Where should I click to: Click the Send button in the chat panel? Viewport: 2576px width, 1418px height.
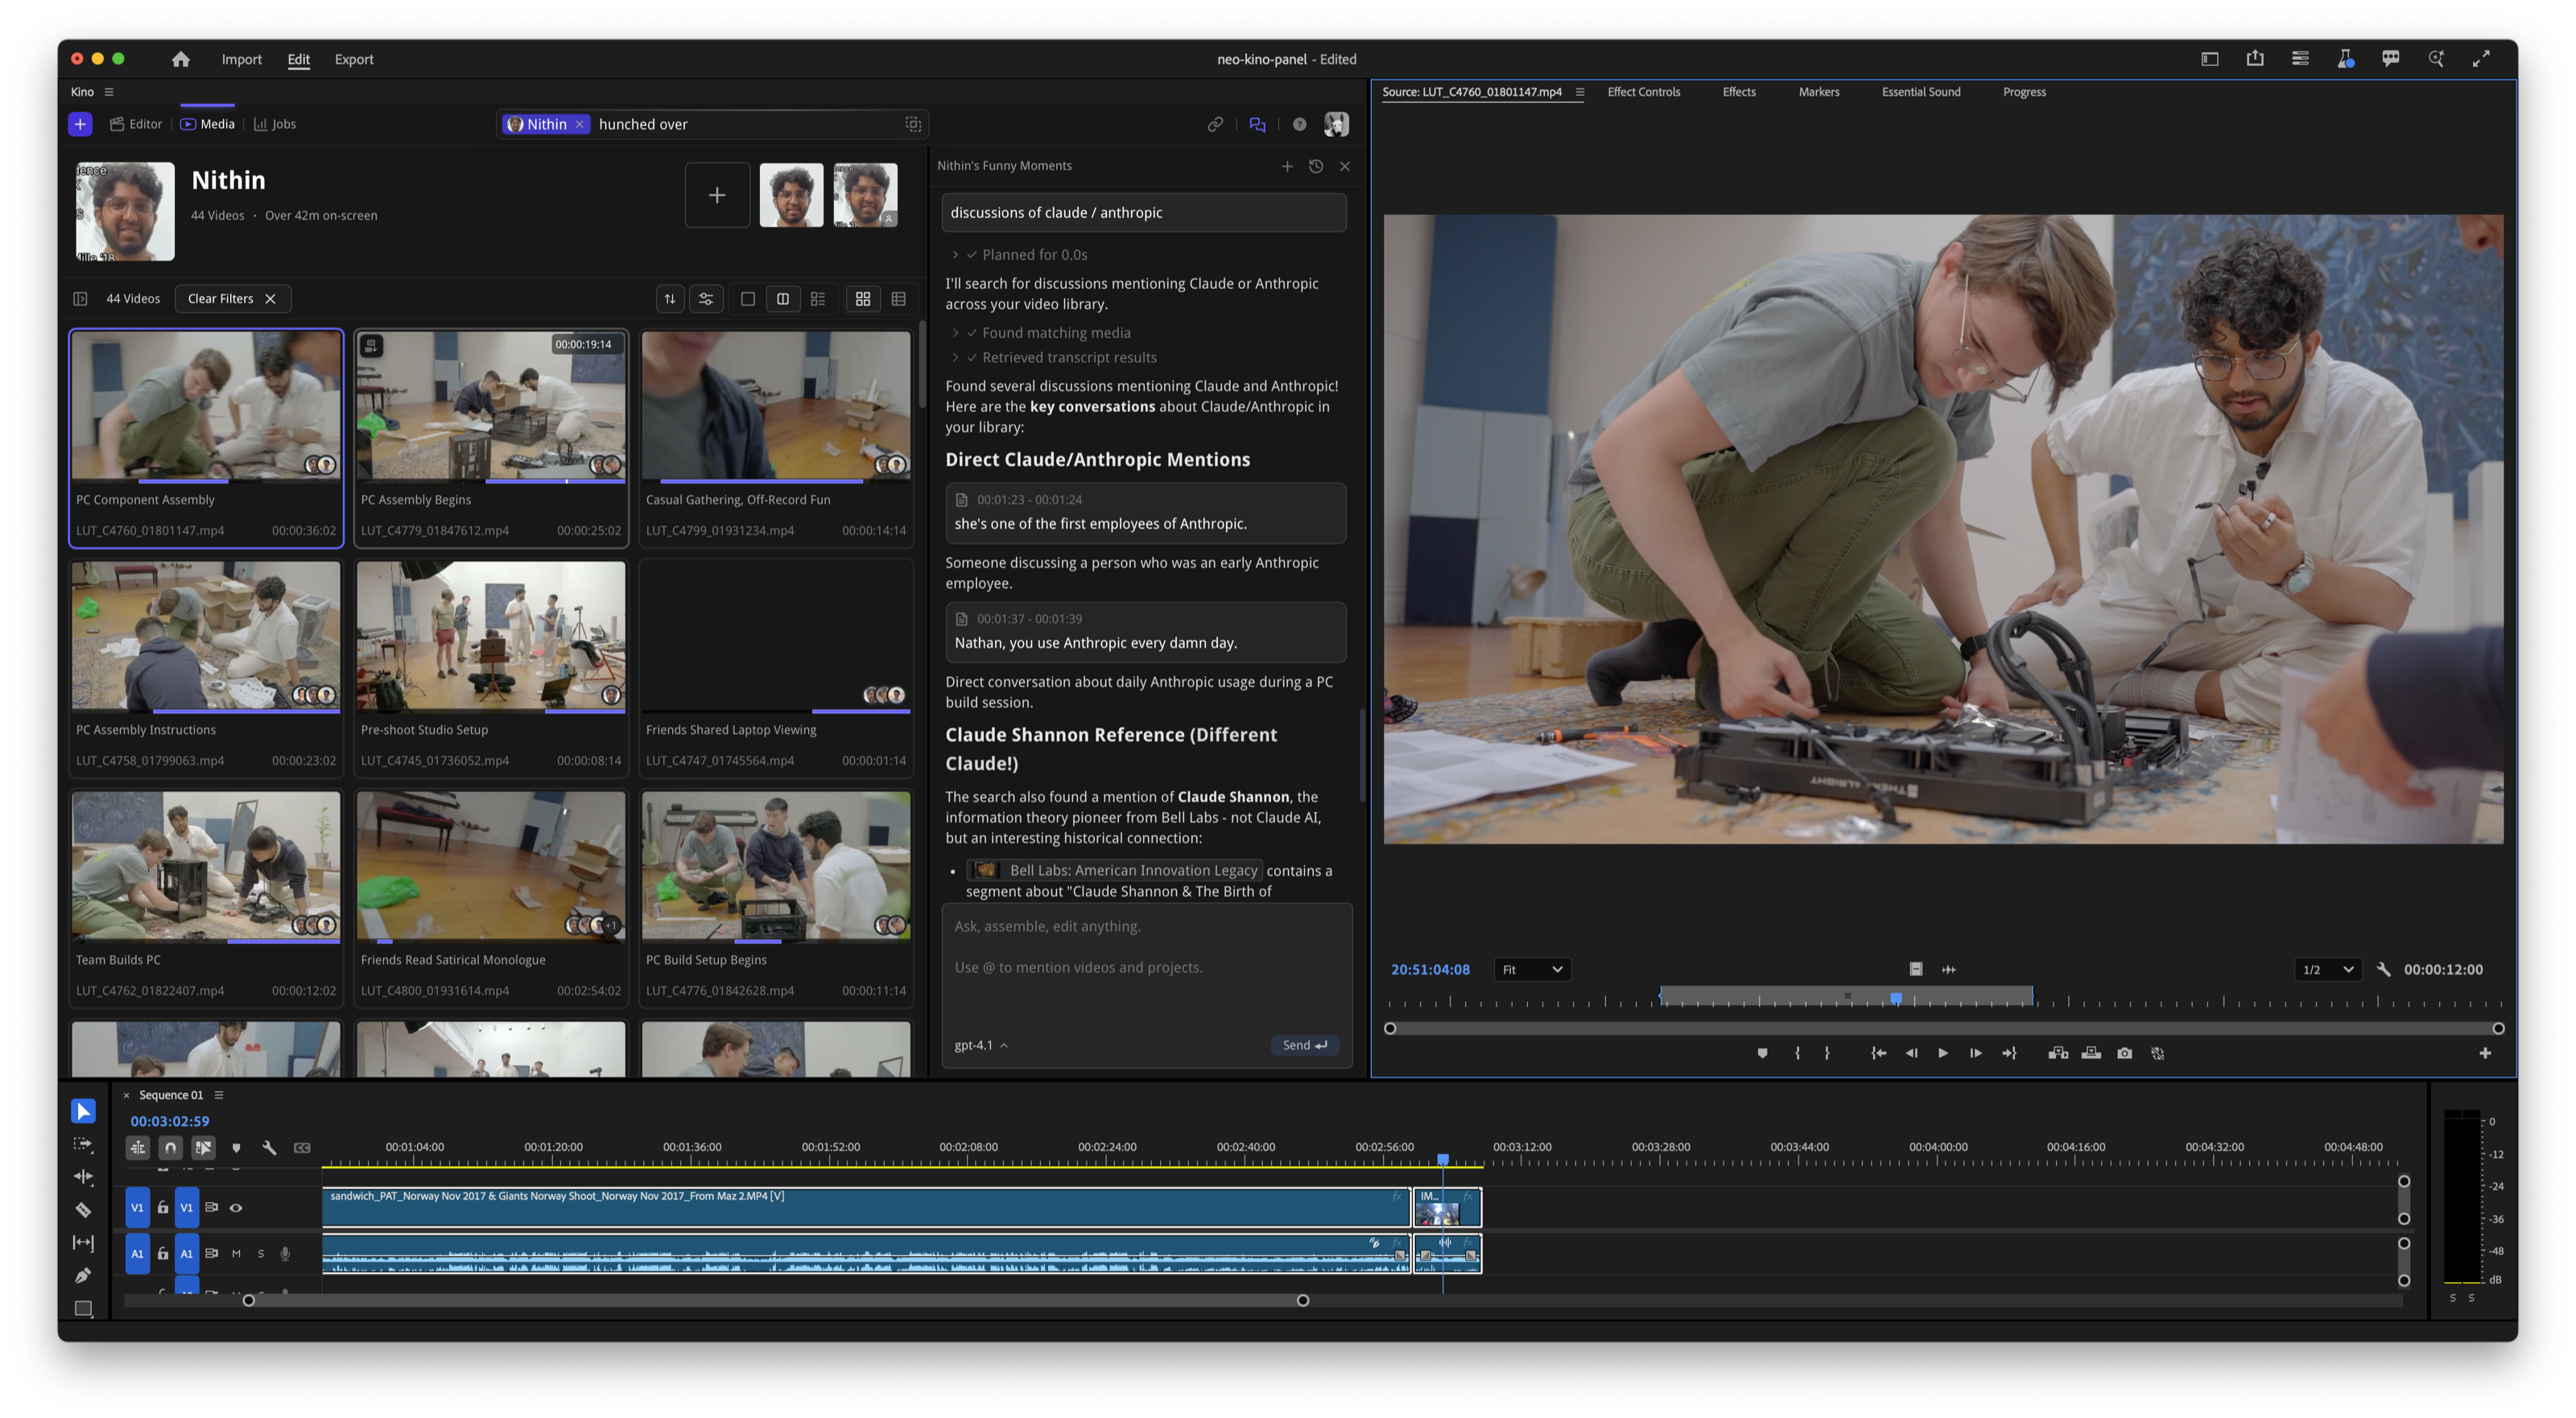pos(1303,1045)
